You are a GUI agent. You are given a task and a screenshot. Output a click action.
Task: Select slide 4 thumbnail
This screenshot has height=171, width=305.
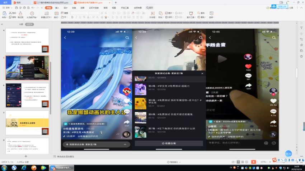pyautogui.click(x=27, y=40)
